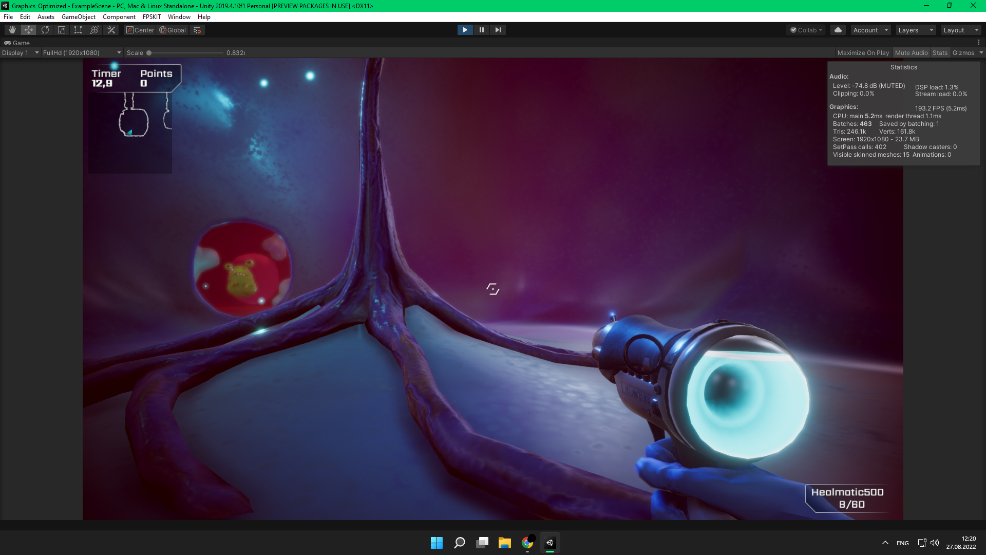The height and width of the screenshot is (555, 986).
Task: Open Chrome from the taskbar
Action: pyautogui.click(x=527, y=543)
